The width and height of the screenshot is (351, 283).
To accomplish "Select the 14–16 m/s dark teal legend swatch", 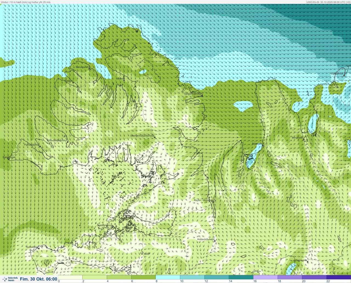I will (241, 277).
